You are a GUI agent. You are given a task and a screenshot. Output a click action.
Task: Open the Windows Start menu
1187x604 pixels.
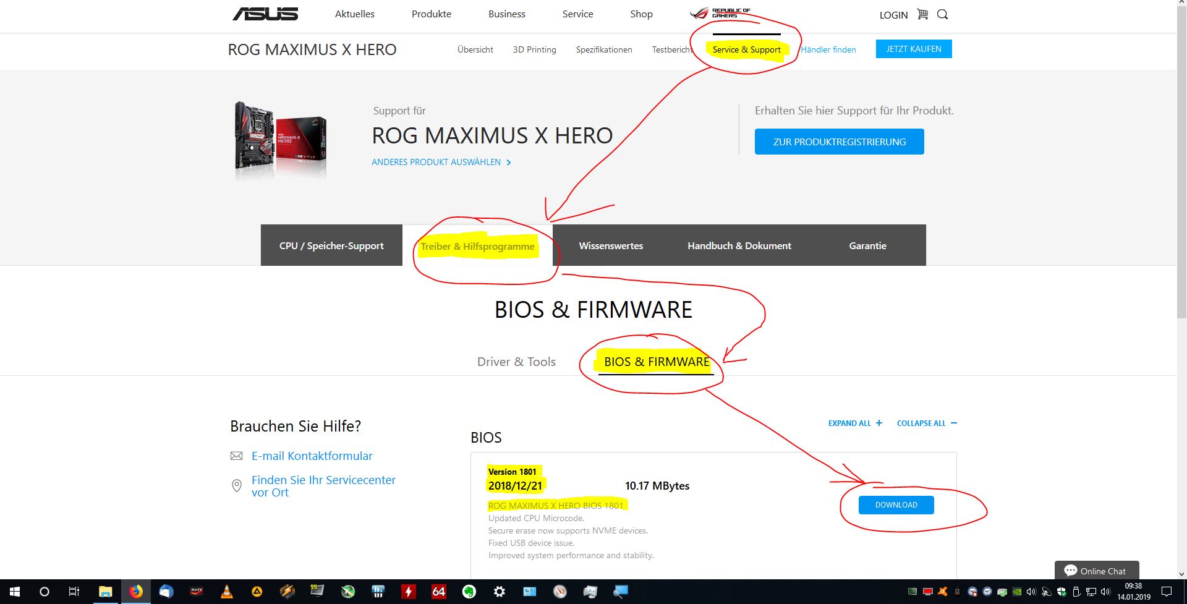coord(15,592)
